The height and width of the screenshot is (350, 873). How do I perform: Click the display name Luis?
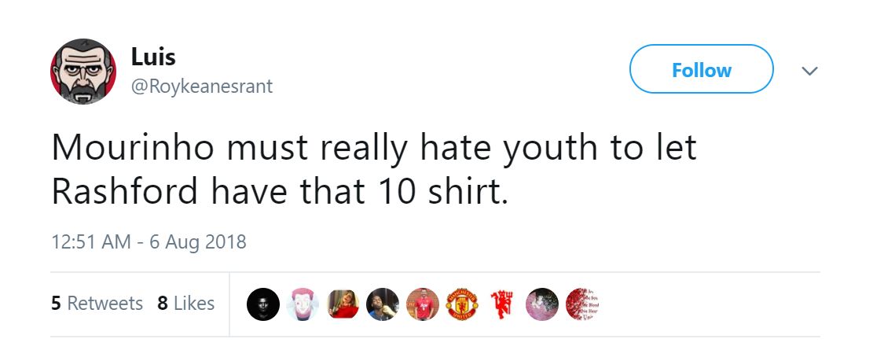coord(153,57)
